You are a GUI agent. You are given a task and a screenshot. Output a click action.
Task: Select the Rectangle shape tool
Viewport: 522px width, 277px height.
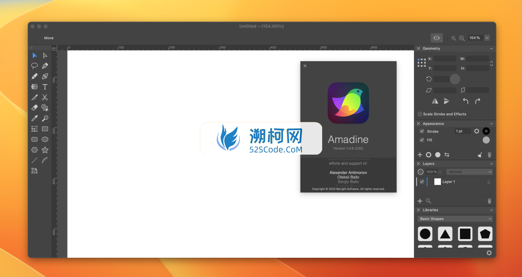click(45, 129)
